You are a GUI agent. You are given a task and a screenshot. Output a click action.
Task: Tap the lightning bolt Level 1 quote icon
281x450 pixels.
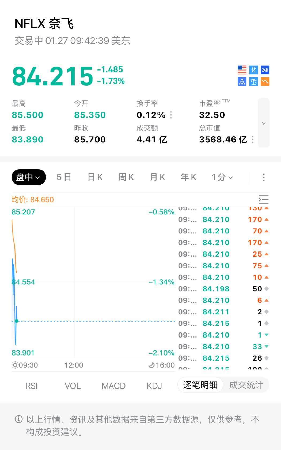(x=253, y=70)
